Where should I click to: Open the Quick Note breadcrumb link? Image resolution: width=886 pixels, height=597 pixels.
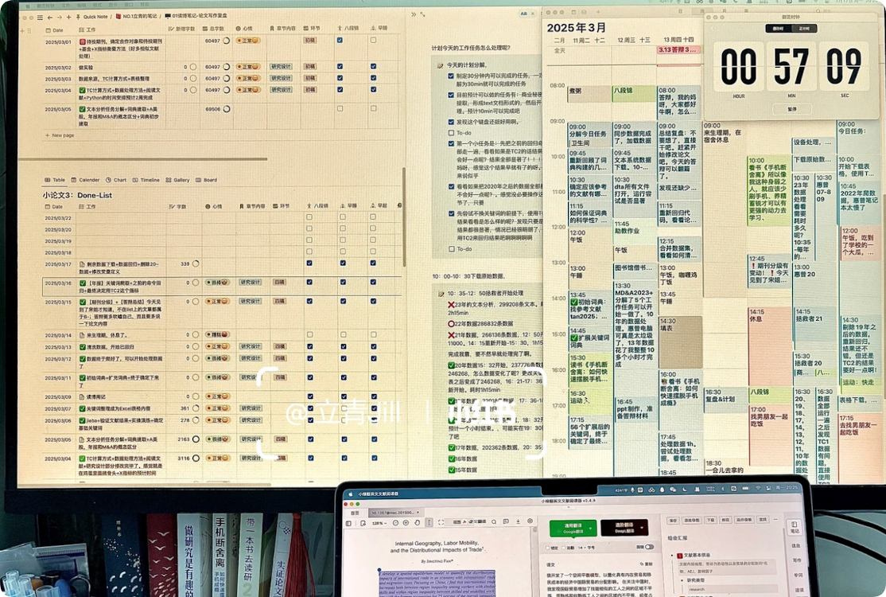click(95, 18)
